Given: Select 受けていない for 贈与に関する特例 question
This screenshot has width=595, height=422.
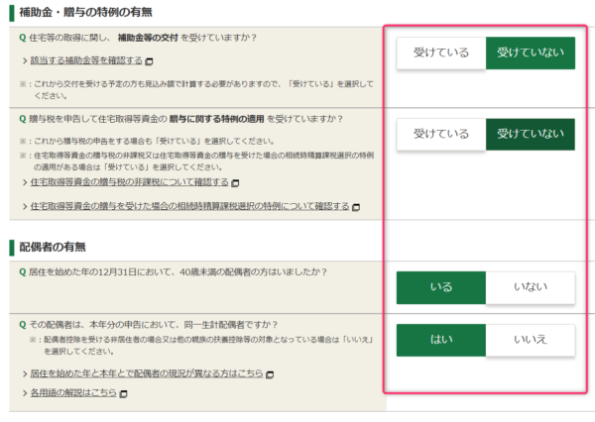Looking at the screenshot, I should (x=531, y=134).
